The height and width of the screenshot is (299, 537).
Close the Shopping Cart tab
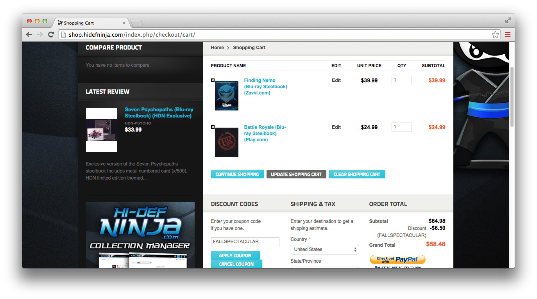[124, 23]
